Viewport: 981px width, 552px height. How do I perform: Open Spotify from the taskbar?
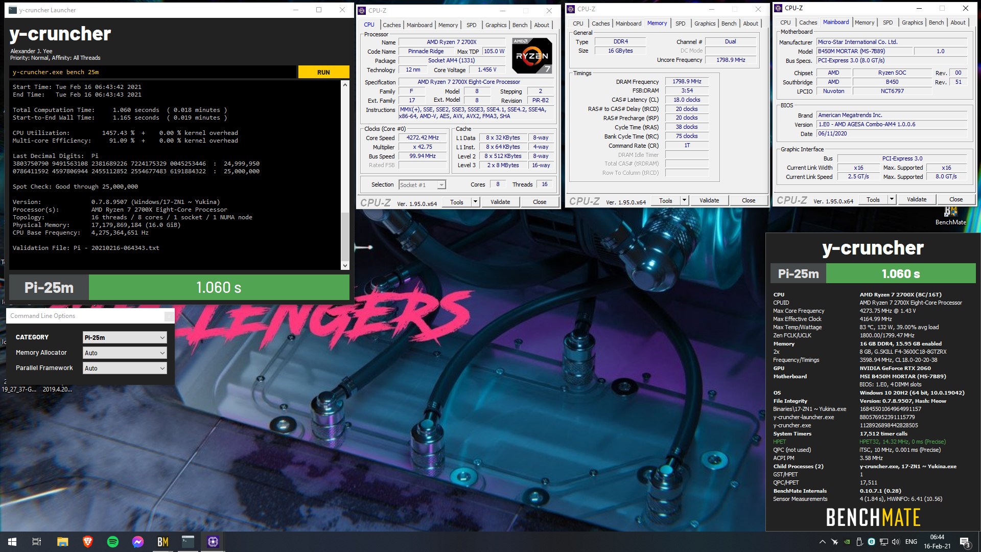(x=113, y=542)
